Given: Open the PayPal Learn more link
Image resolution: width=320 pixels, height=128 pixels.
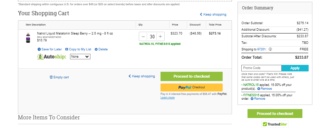Looking at the screenshot, I should point(167,97).
